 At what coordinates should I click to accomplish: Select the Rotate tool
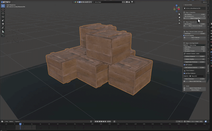[3, 17]
